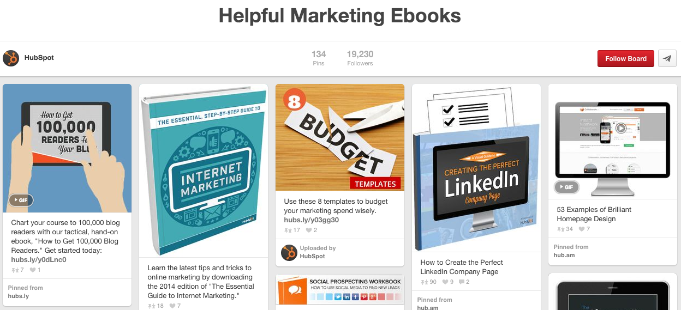Click heart icon on homepage design pin

(x=581, y=229)
